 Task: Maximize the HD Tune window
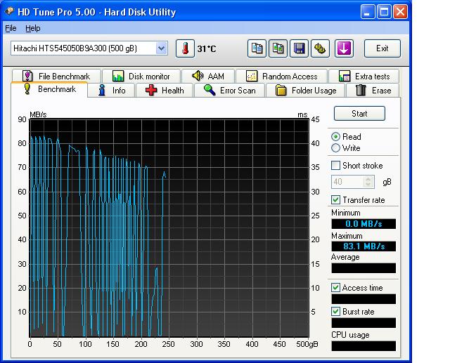click(384, 12)
